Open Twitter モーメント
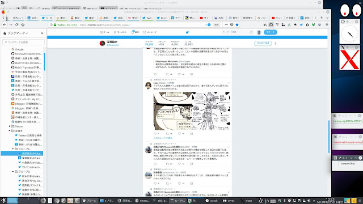Viewport: 363px width, 204px height. point(120,32)
